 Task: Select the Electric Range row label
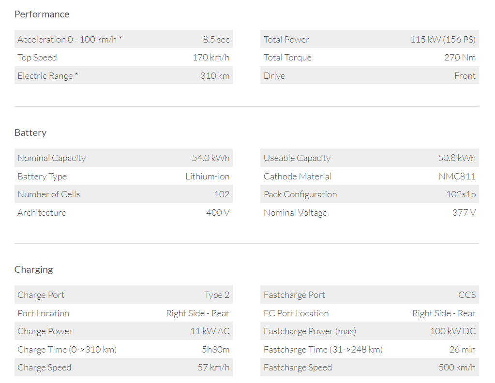point(47,76)
